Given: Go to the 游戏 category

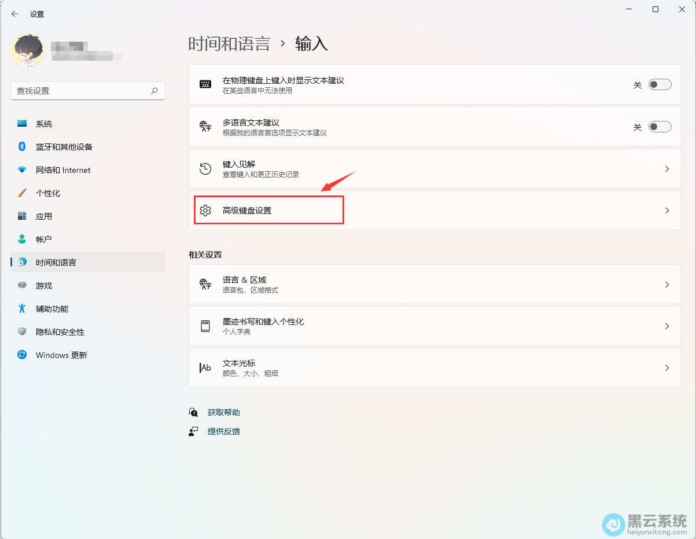Looking at the screenshot, I should pos(44,286).
